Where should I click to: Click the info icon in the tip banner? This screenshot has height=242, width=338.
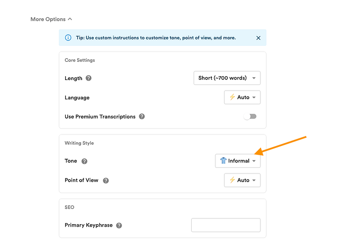tap(67, 38)
